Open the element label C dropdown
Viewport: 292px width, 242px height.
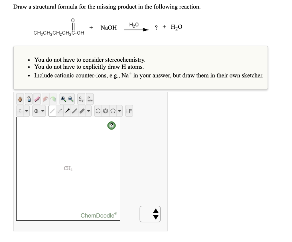[x=26, y=111]
